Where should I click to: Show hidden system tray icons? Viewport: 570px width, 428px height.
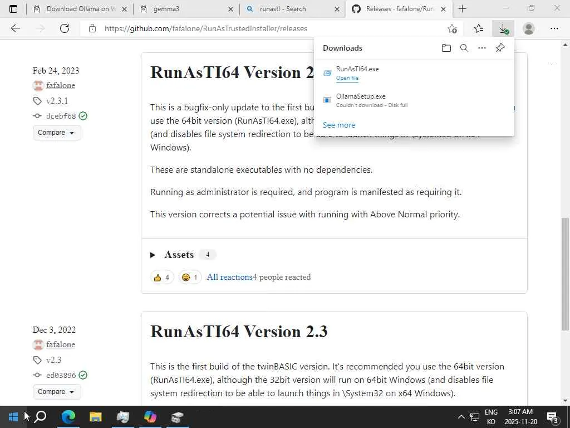tap(461, 417)
